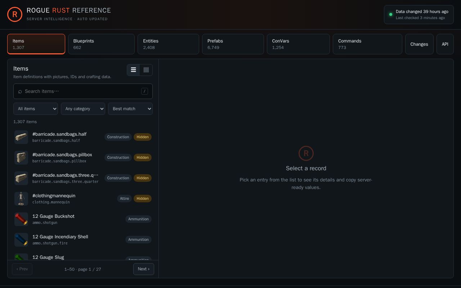461x288 pixels.
Task: Click the Data changed status indicator
Action: click(x=419, y=14)
